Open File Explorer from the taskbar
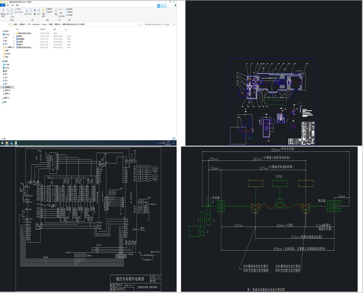The image size is (363, 293). click(x=7, y=143)
